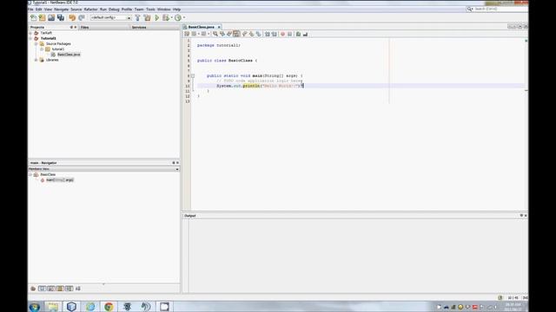Expand the Libraries node
The image size is (556, 312).
36,60
